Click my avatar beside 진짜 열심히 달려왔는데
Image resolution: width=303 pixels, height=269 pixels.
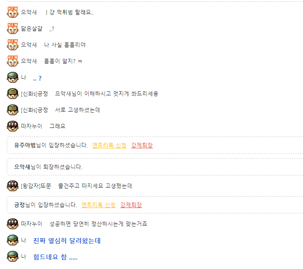(x=13, y=240)
